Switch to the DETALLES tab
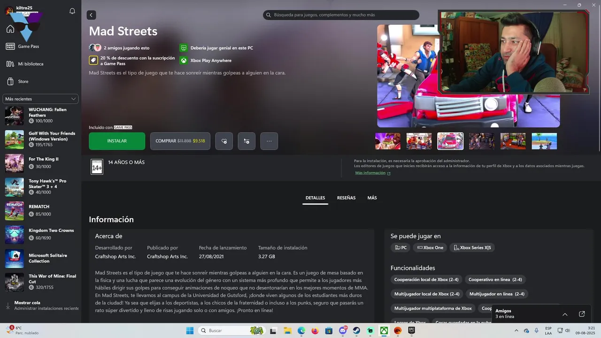Screen dimensions: 601x338 [x=315, y=198]
